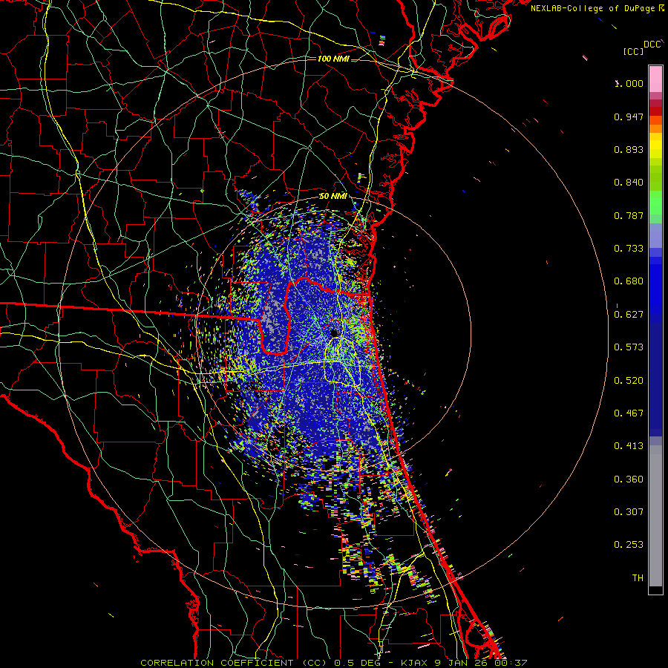
Task: Click the pink top segment of color bar
Action: point(655,79)
